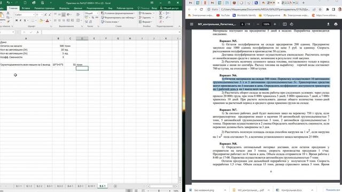
Task: Go back in the browser
Action: pyautogui.click(x=189, y=10)
